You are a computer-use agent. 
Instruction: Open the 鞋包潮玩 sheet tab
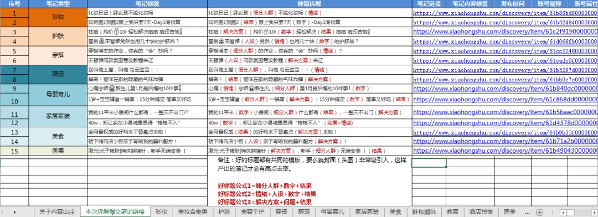tap(424, 212)
